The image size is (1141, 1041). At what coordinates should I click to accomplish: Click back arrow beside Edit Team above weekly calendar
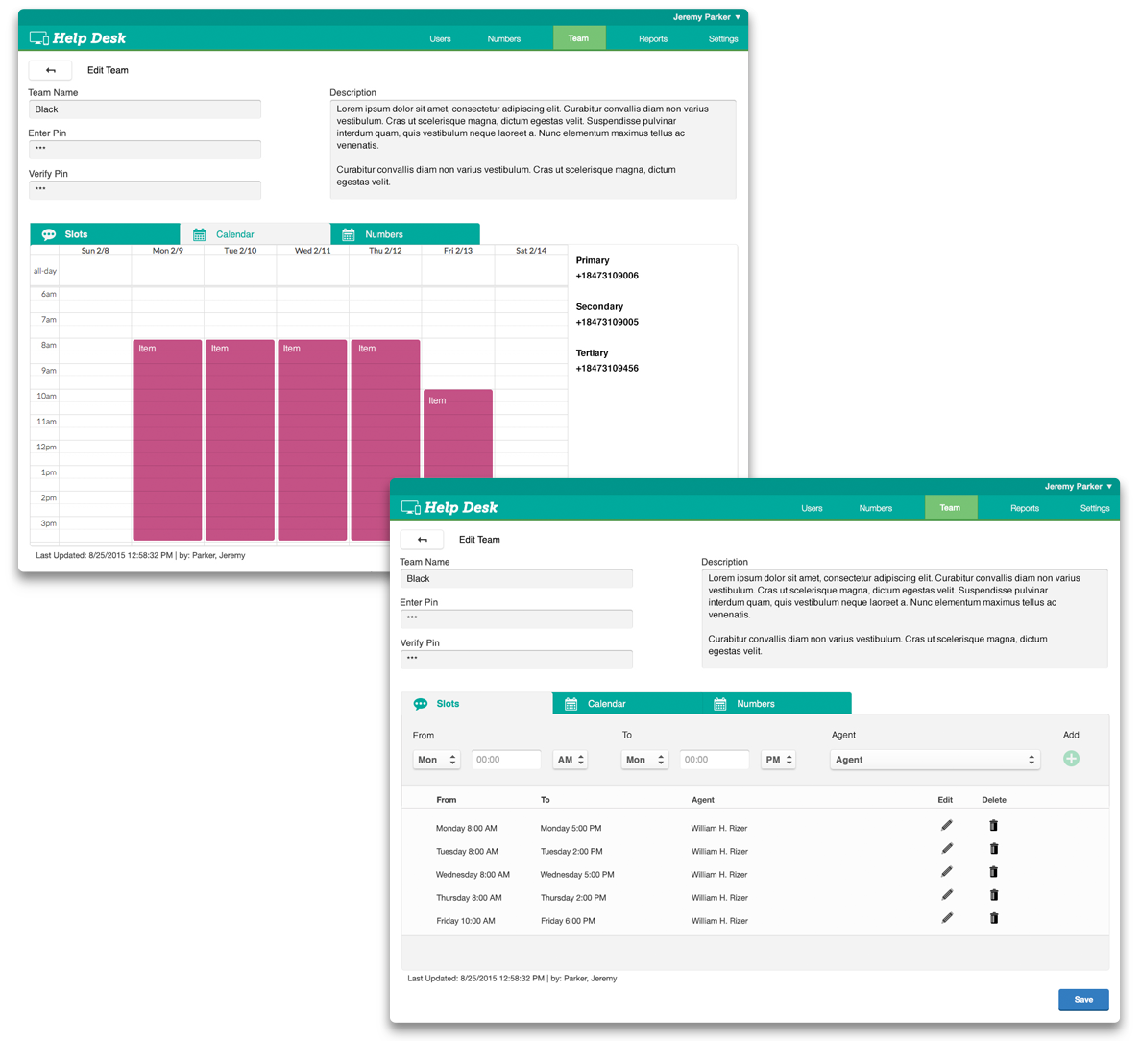(x=51, y=70)
